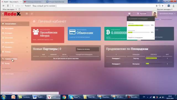
Task: Open Skype from the taskbar
Action: (75, 97)
